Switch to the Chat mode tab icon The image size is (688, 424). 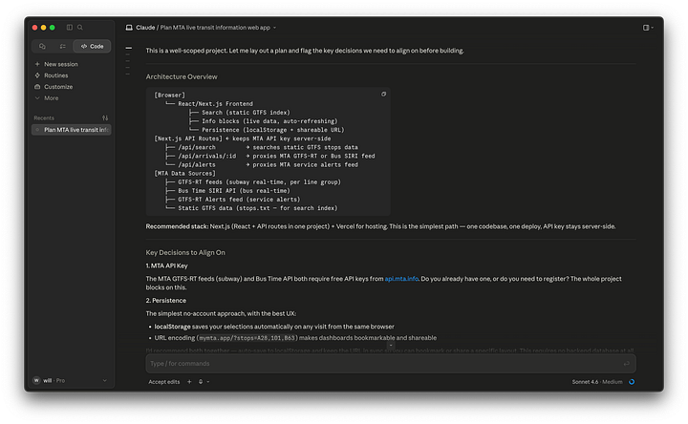[x=42, y=46]
